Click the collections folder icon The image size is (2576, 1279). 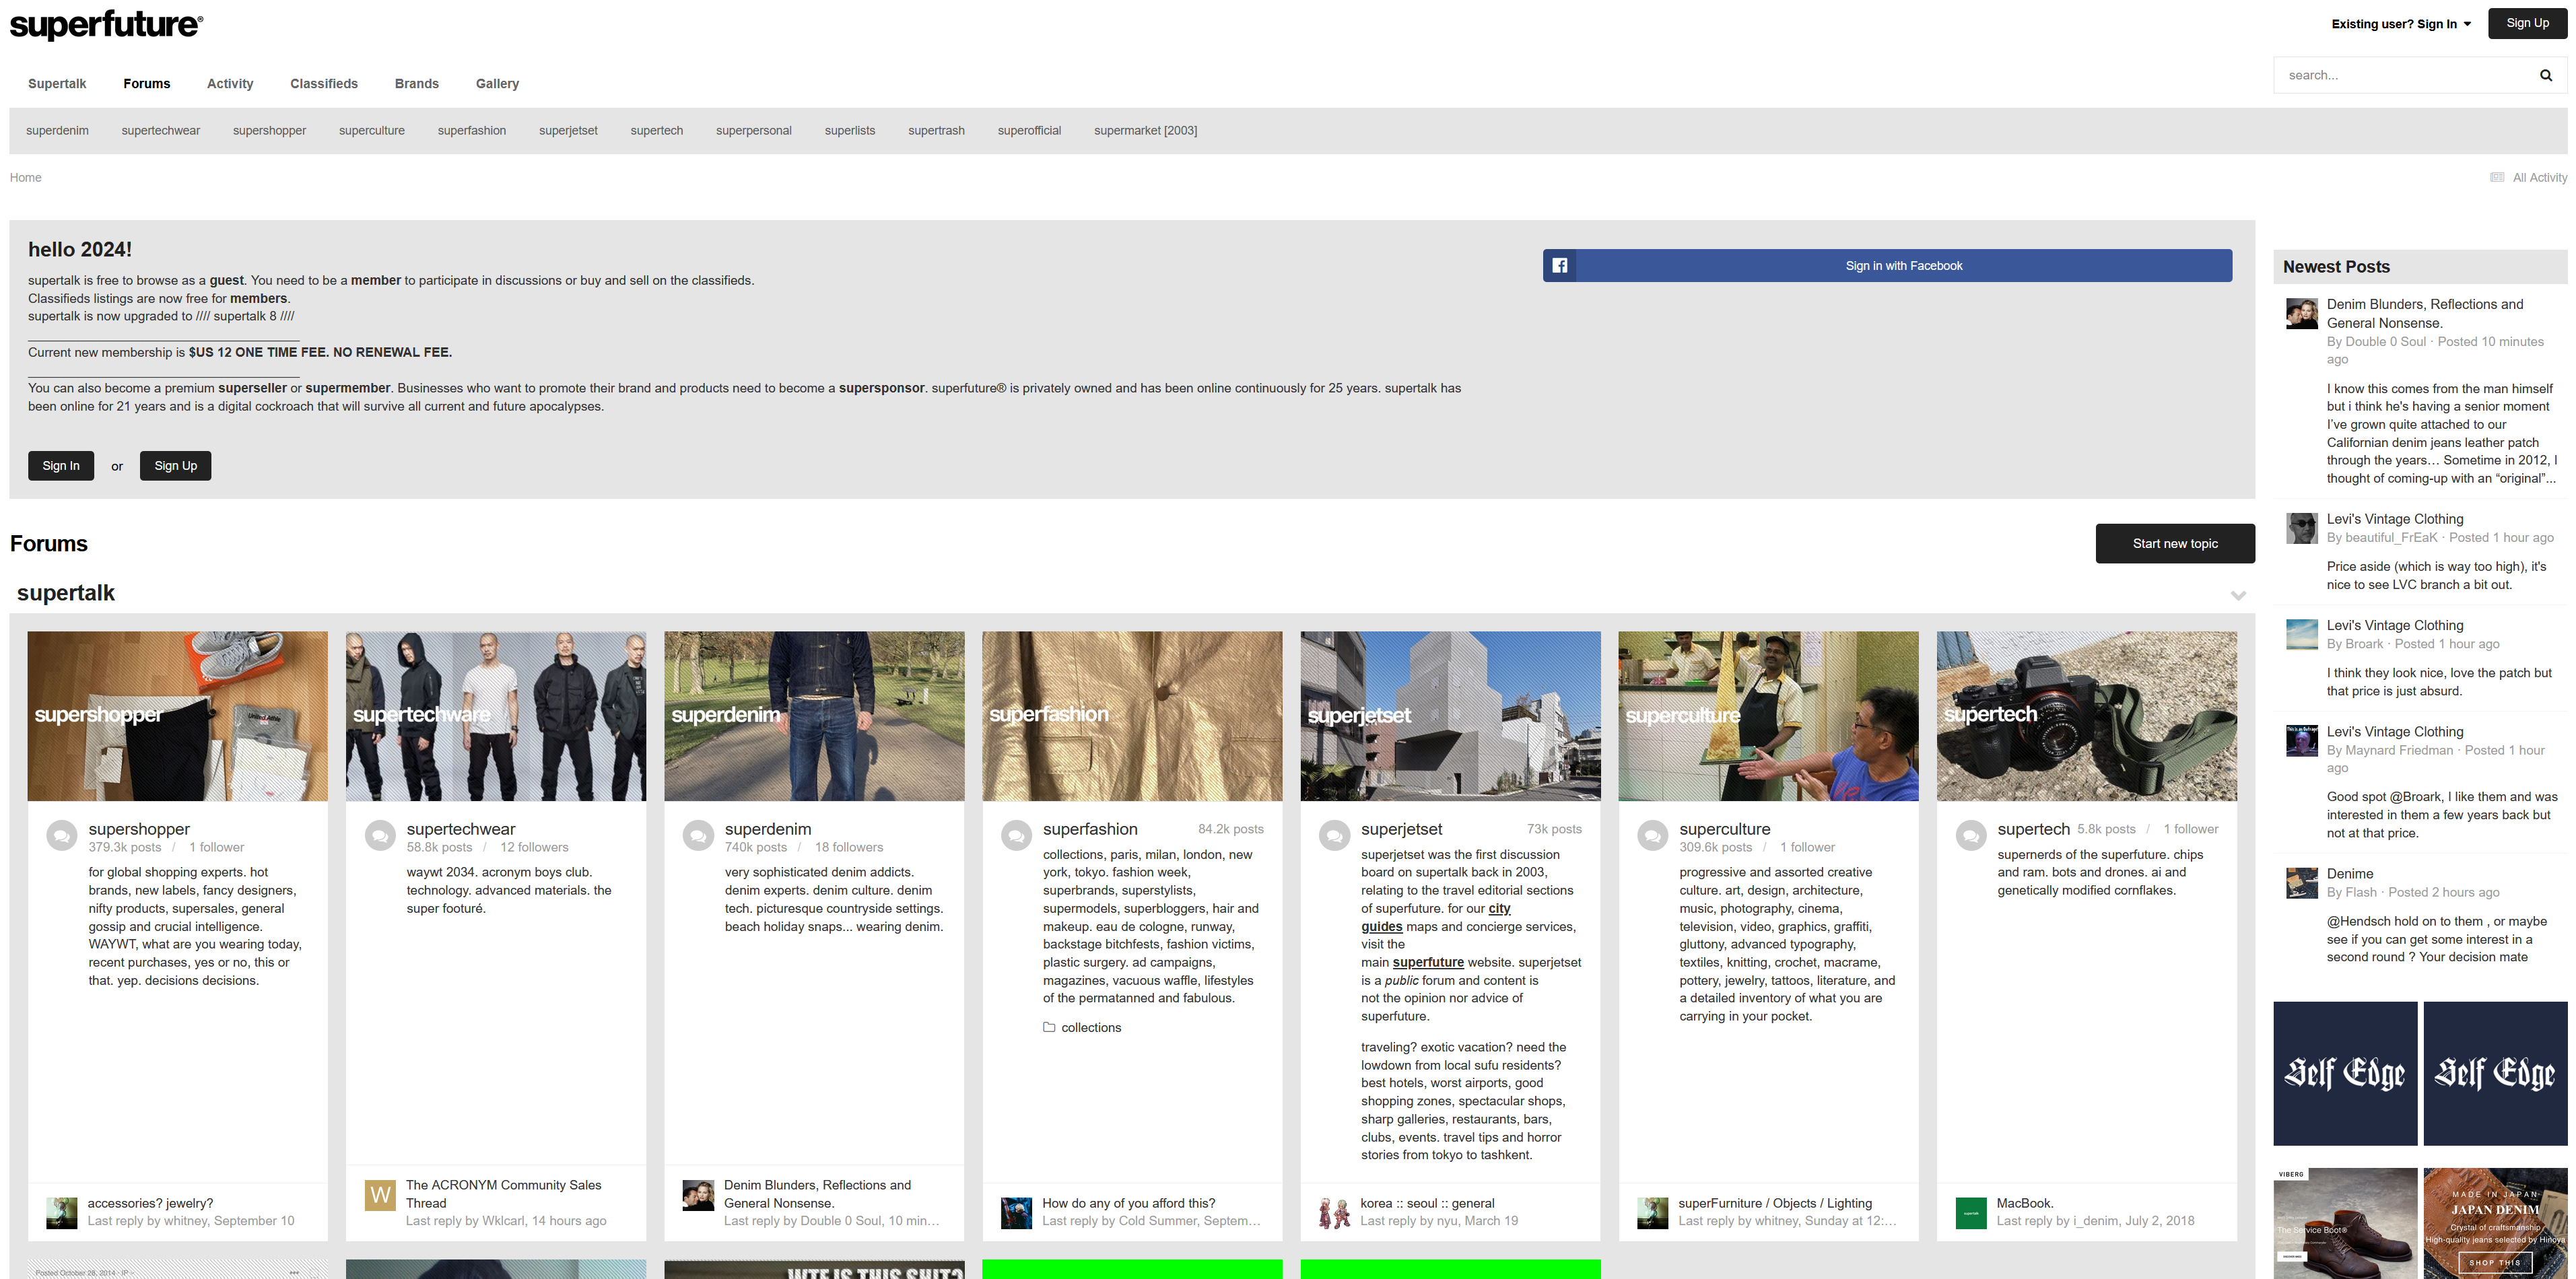pos(1049,1027)
